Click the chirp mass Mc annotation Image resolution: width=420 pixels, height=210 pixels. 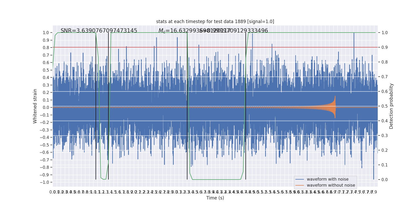[x=213, y=31]
